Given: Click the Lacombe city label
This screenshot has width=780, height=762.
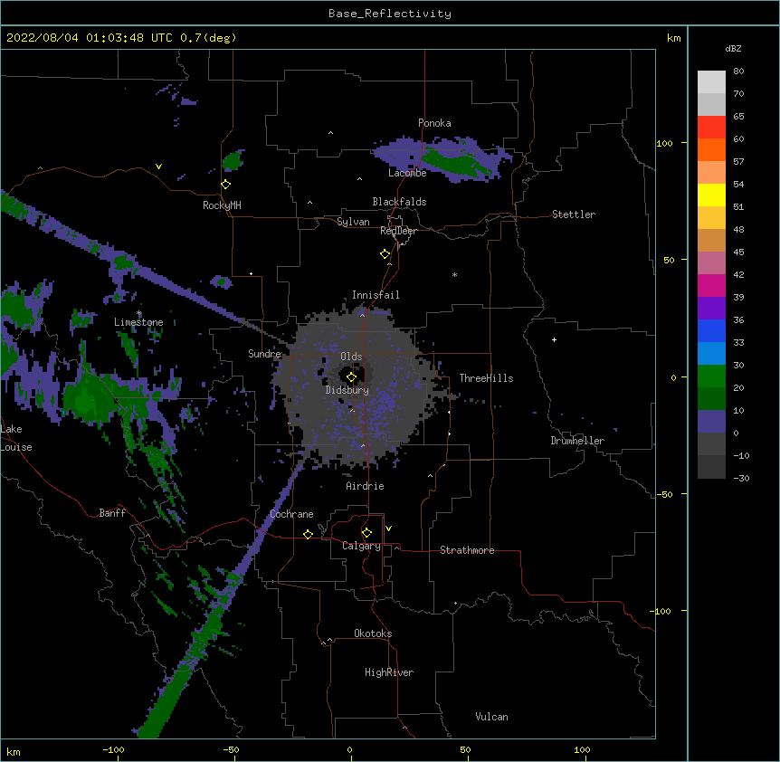Looking at the screenshot, I should click(x=407, y=173).
